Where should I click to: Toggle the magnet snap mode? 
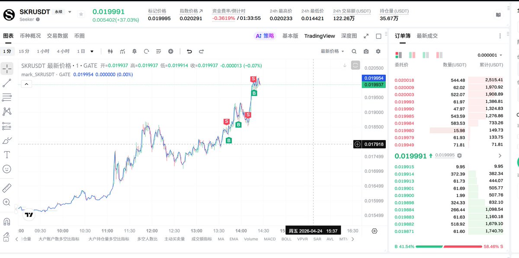[7, 221]
